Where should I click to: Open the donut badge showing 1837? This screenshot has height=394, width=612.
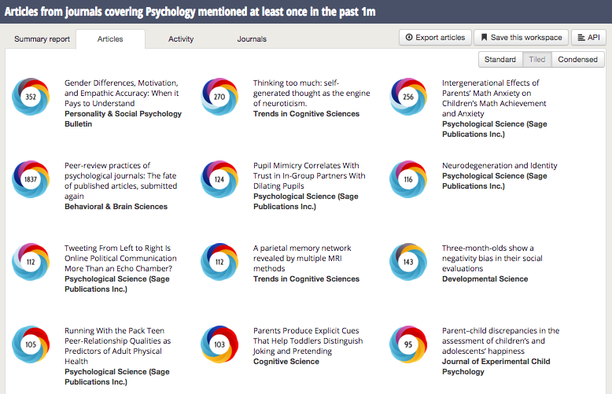[x=31, y=179]
